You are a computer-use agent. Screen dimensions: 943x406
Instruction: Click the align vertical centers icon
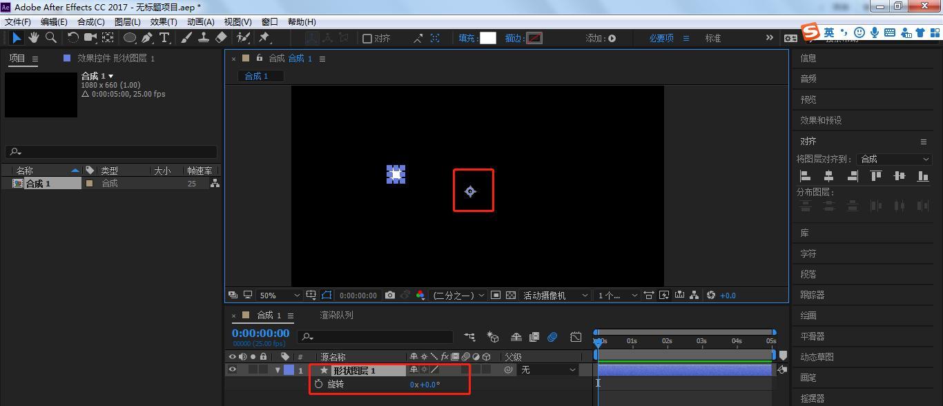click(899, 176)
